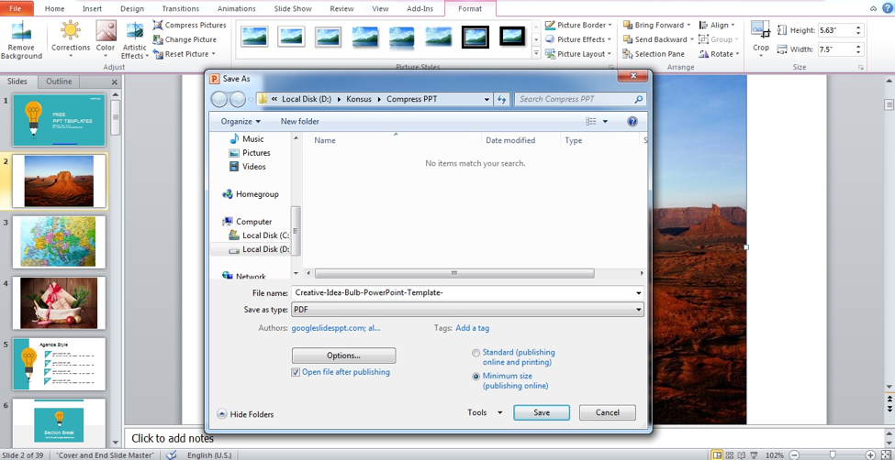Open the Selection Pane

click(654, 53)
